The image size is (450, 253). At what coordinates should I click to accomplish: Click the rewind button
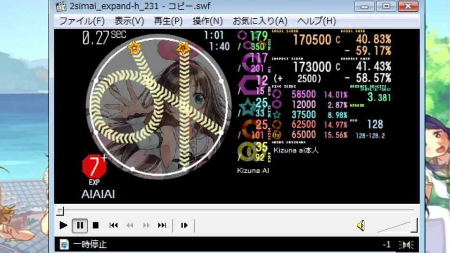(x=130, y=225)
